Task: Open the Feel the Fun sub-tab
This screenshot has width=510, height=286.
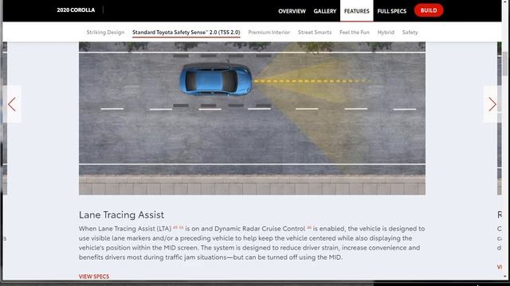Action: 355,32
